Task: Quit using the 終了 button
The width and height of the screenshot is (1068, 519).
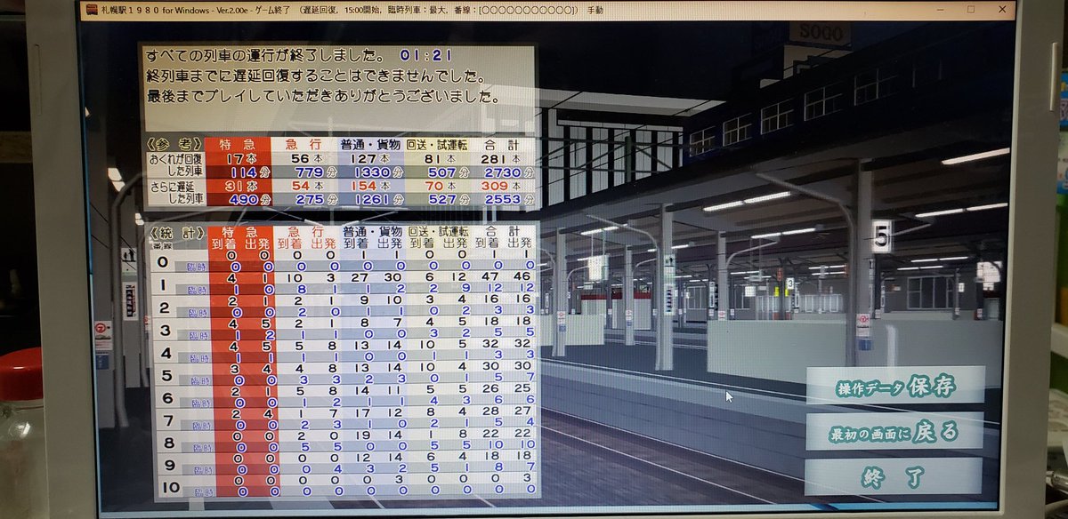Action: (894, 477)
